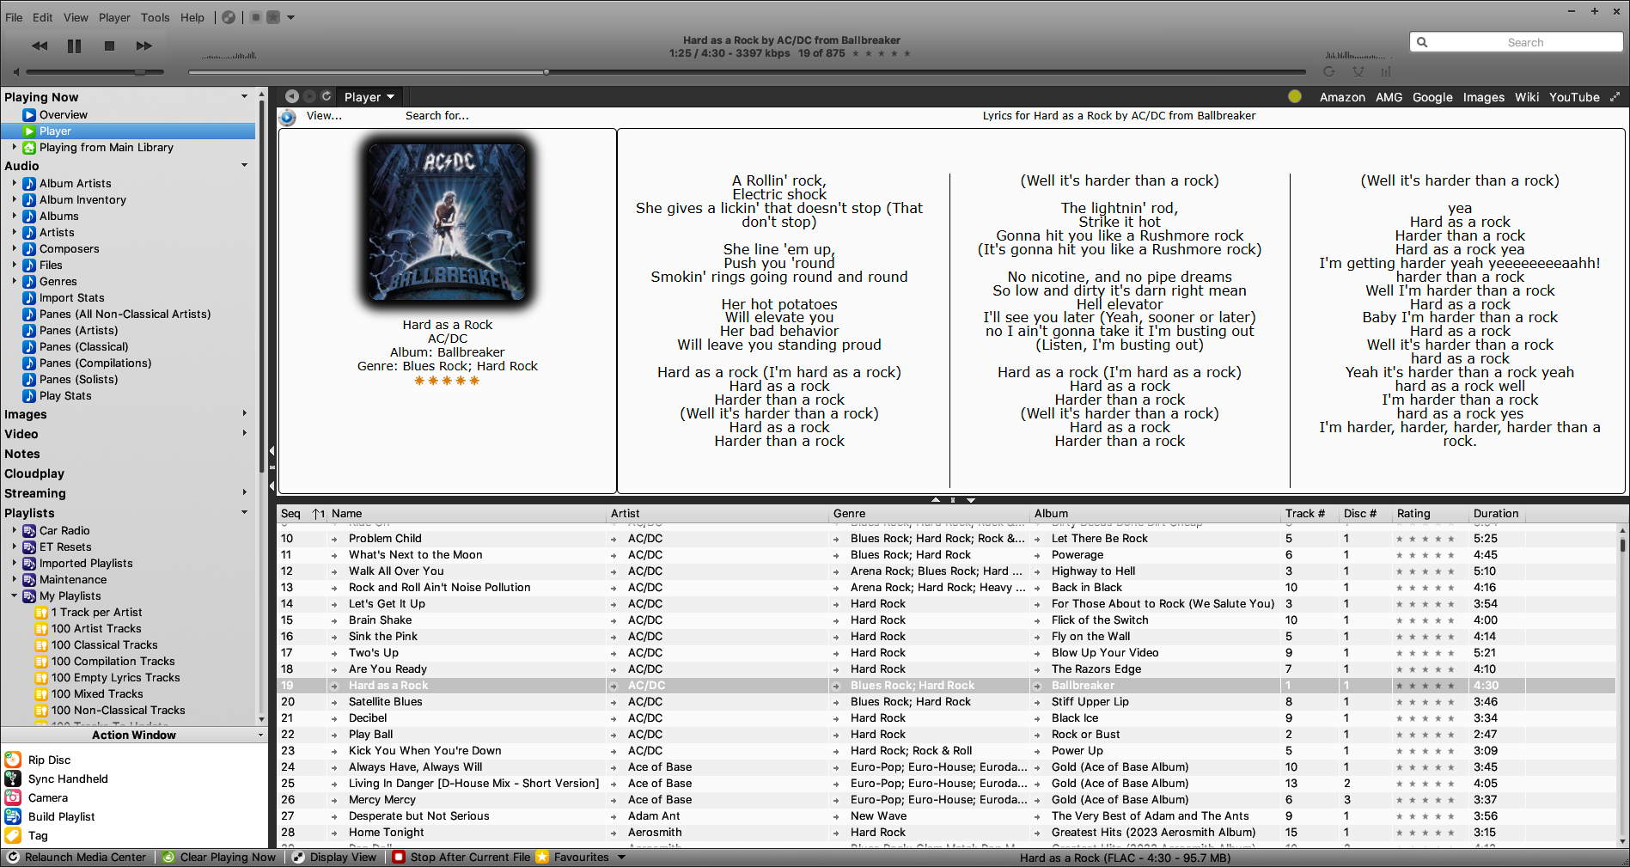Click the 1 Track per Artist playlist icon
Viewport: 1630px width, 867px height.
(40, 612)
